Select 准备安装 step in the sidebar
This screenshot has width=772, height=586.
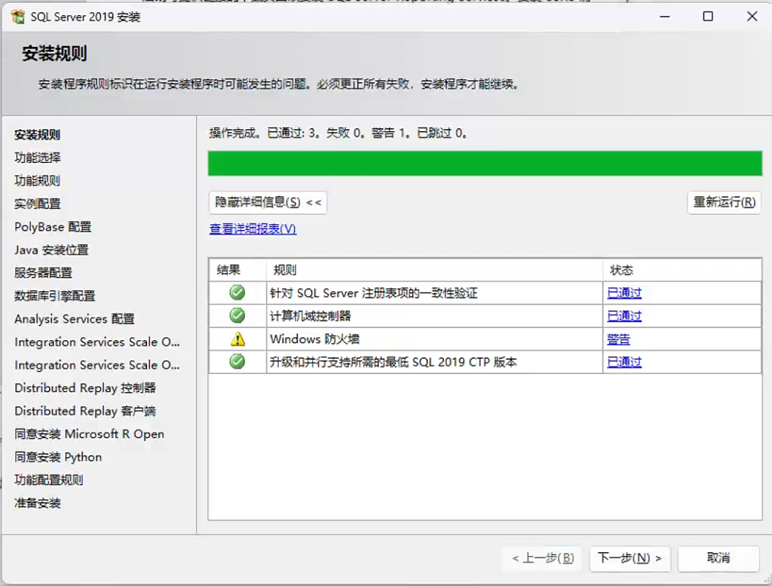(x=38, y=503)
